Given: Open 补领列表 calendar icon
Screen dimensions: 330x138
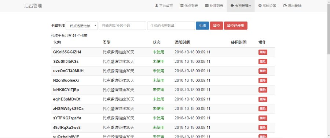Looking at the screenshot, I should [x=207, y=6].
